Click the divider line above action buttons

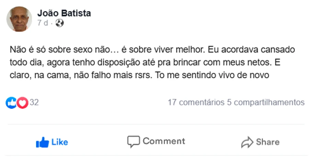click(156, 124)
